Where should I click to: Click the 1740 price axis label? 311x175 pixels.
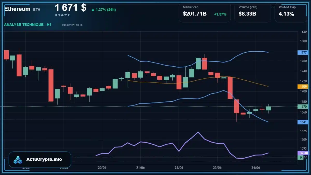tap(303, 71)
